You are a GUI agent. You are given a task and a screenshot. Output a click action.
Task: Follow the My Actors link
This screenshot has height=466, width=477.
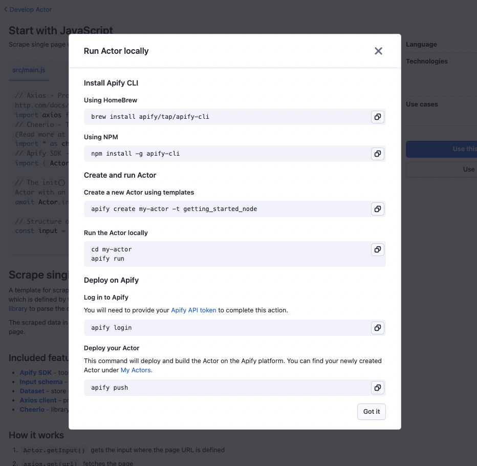click(136, 370)
